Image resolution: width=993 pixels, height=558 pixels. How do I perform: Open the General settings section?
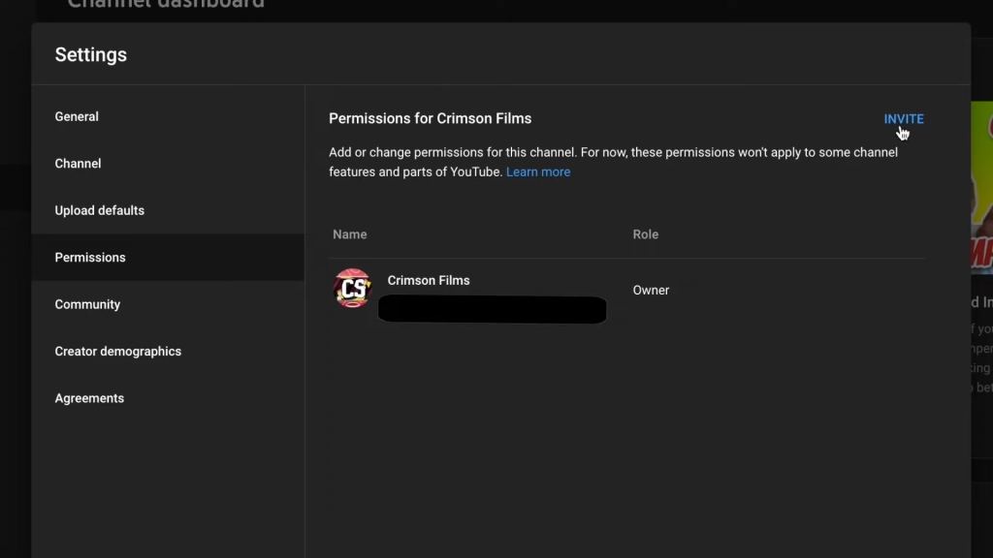point(77,116)
